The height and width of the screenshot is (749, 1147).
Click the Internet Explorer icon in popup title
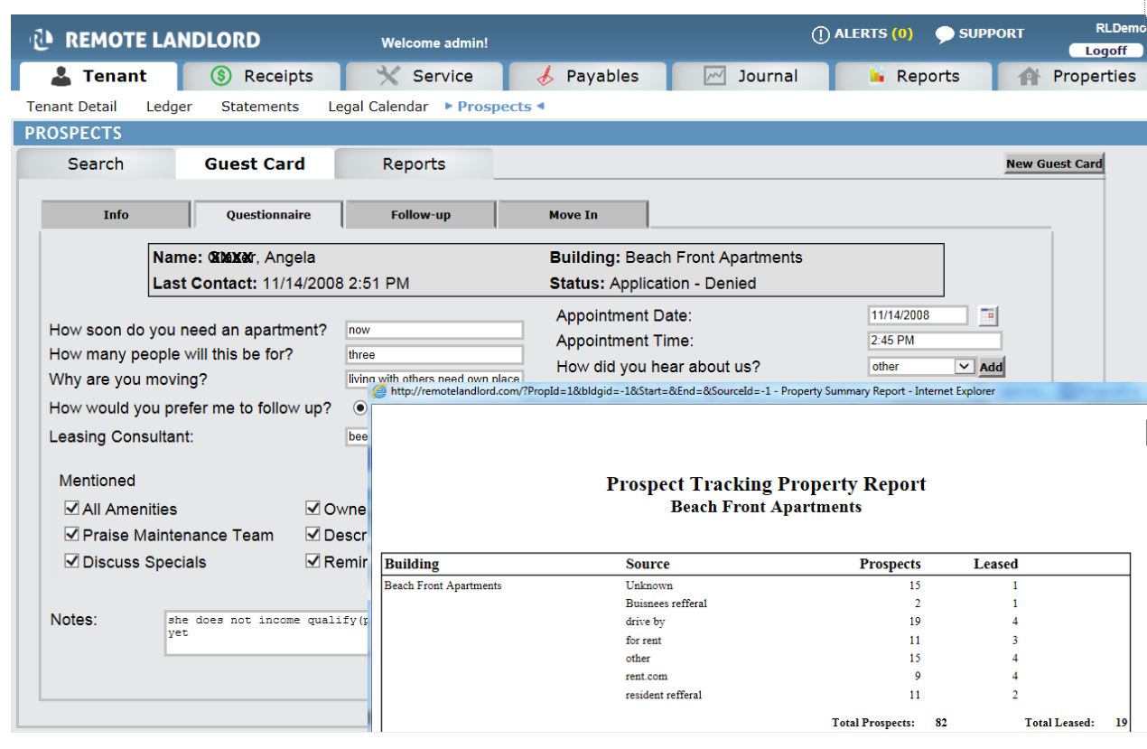(x=381, y=391)
